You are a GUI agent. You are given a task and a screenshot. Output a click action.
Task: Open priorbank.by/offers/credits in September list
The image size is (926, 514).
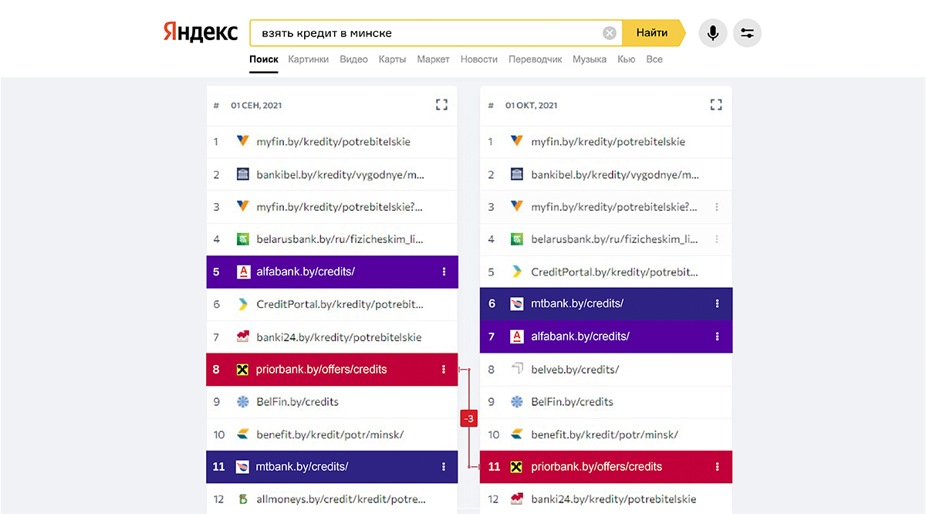pyautogui.click(x=322, y=370)
